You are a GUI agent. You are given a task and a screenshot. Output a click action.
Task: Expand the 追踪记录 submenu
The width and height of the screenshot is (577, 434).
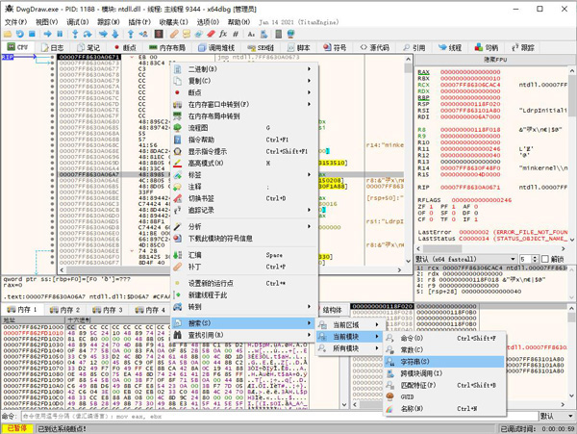coord(244,210)
